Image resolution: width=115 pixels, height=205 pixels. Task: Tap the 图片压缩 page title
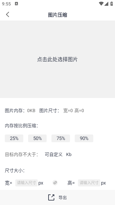[57, 15]
